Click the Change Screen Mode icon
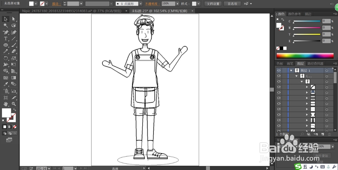This screenshot has height=170, width=338. [9, 140]
